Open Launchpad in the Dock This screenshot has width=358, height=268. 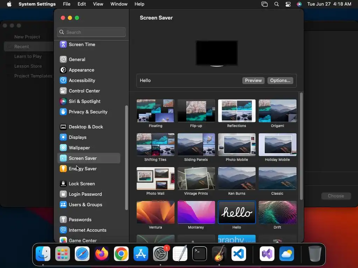click(x=63, y=254)
